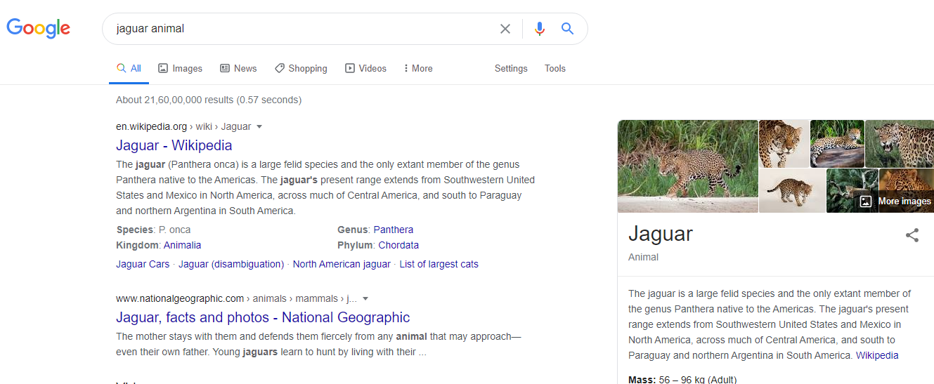This screenshot has width=934, height=384.
Task: Open search Tools
Action: pos(555,69)
